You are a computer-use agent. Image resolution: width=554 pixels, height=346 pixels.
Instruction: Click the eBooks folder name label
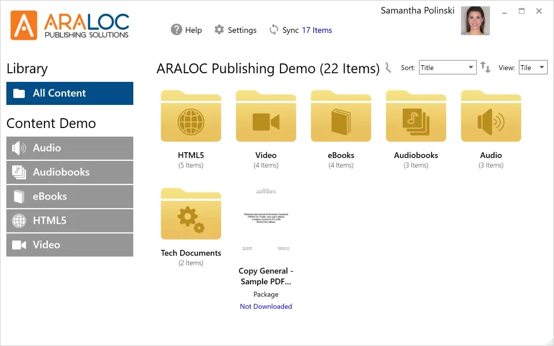pyautogui.click(x=341, y=155)
